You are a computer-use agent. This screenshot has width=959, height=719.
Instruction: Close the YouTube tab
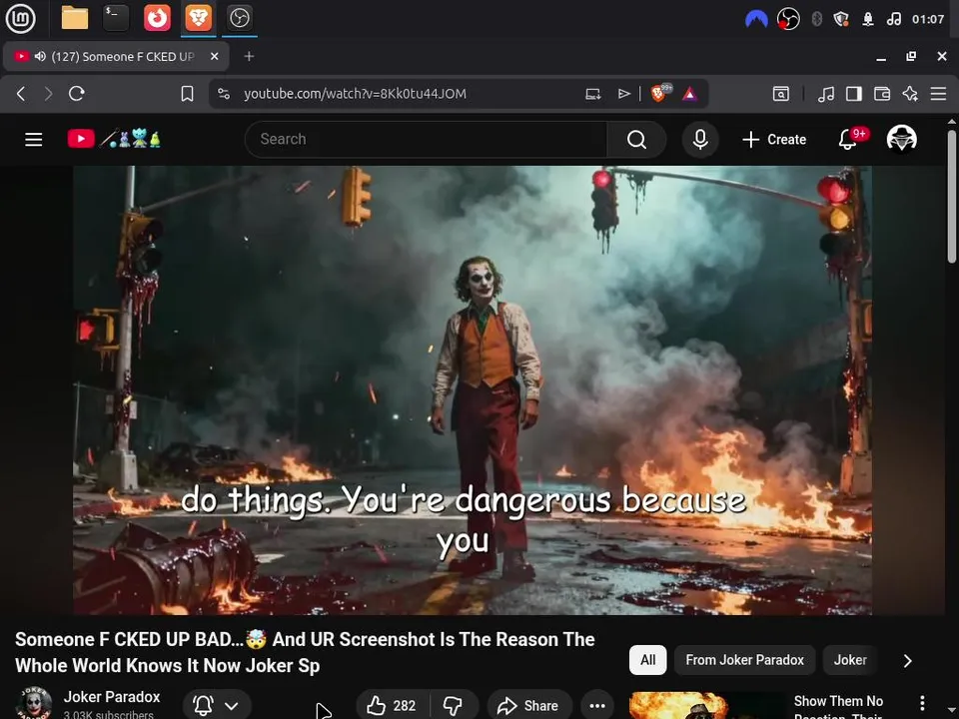click(x=214, y=56)
